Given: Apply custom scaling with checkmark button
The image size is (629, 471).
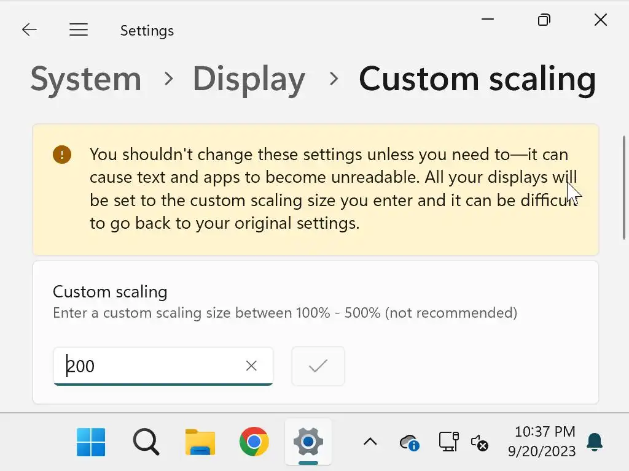Looking at the screenshot, I should pos(318,366).
